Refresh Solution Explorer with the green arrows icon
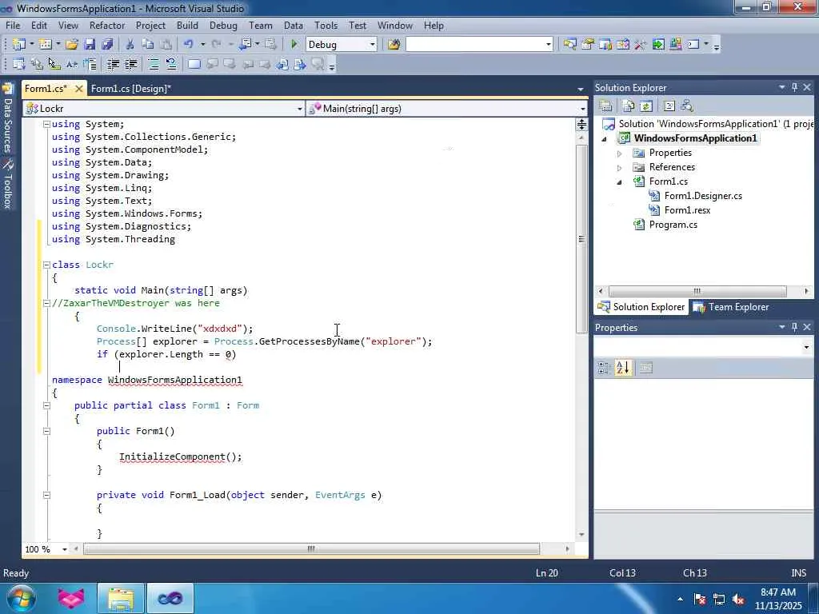The height and width of the screenshot is (614, 819). click(646, 106)
